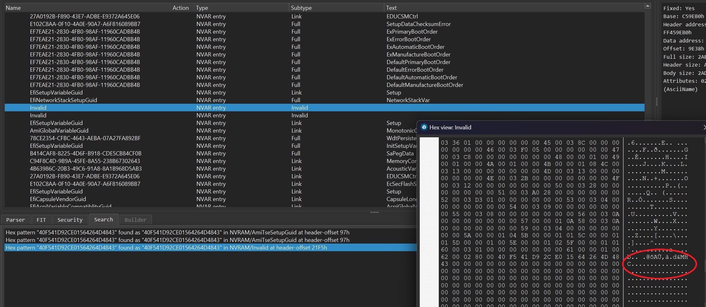
Task: Select the non-highlighted Invalid NVAR entry
Action: click(x=38, y=115)
